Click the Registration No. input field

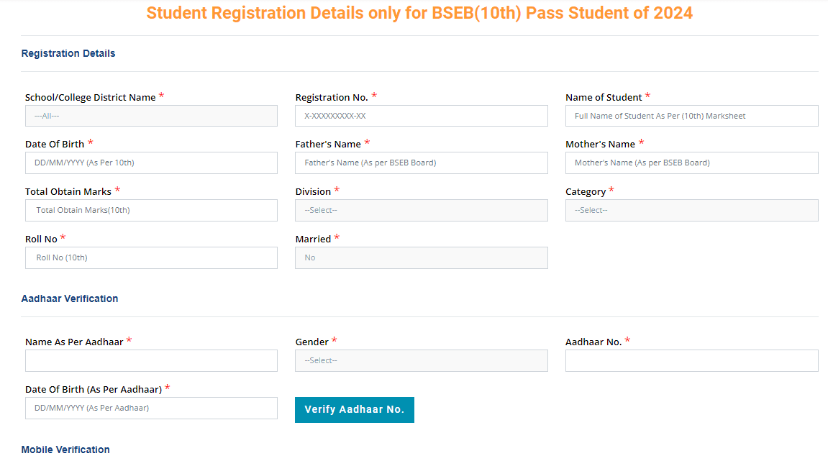coord(421,116)
